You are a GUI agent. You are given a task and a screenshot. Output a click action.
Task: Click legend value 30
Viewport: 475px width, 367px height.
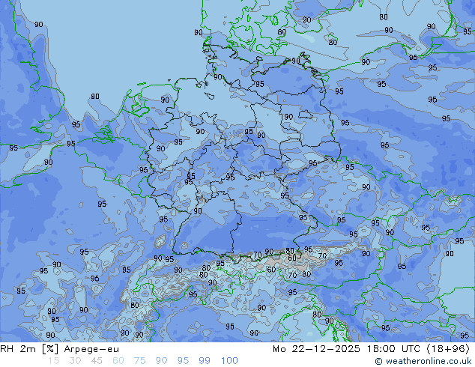pos(75,361)
